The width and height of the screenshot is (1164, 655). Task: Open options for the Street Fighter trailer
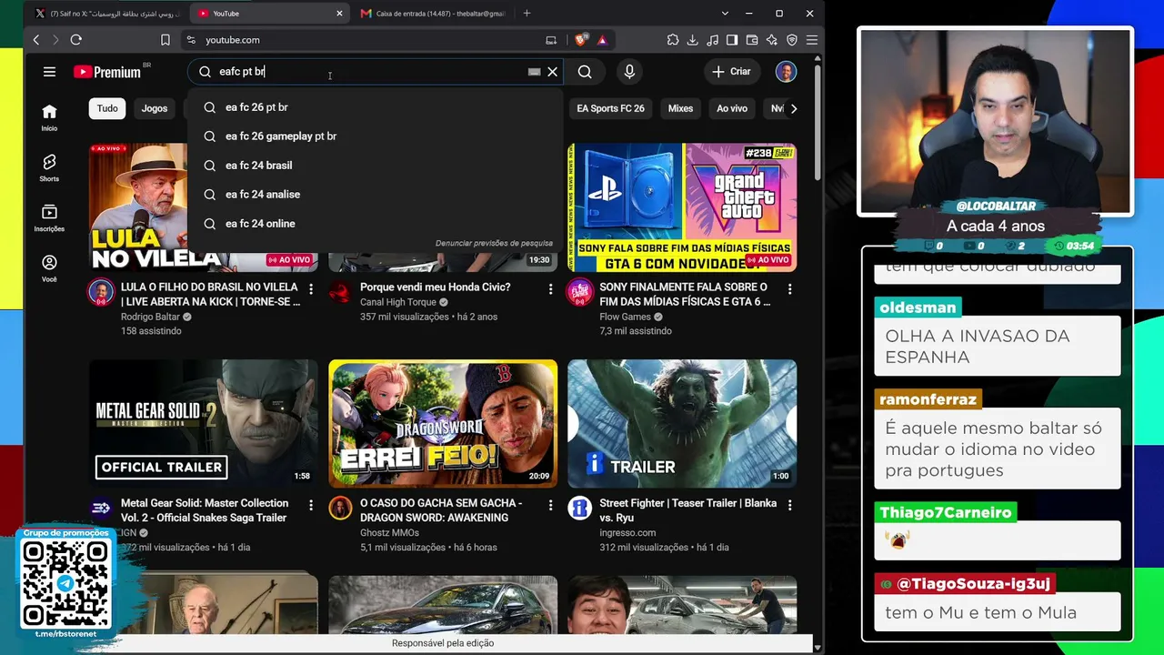click(789, 504)
